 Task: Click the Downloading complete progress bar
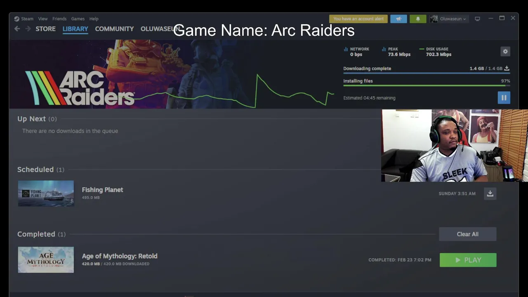pos(427,73)
